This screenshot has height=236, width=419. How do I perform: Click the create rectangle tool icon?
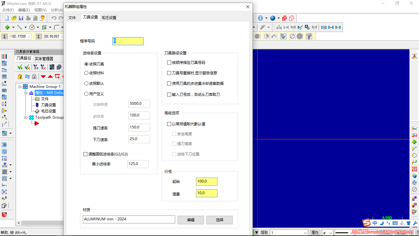(44, 27)
